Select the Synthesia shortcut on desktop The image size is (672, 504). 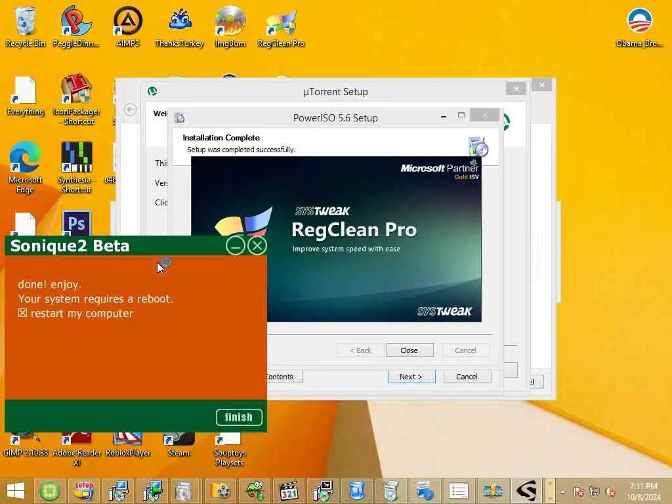click(76, 167)
